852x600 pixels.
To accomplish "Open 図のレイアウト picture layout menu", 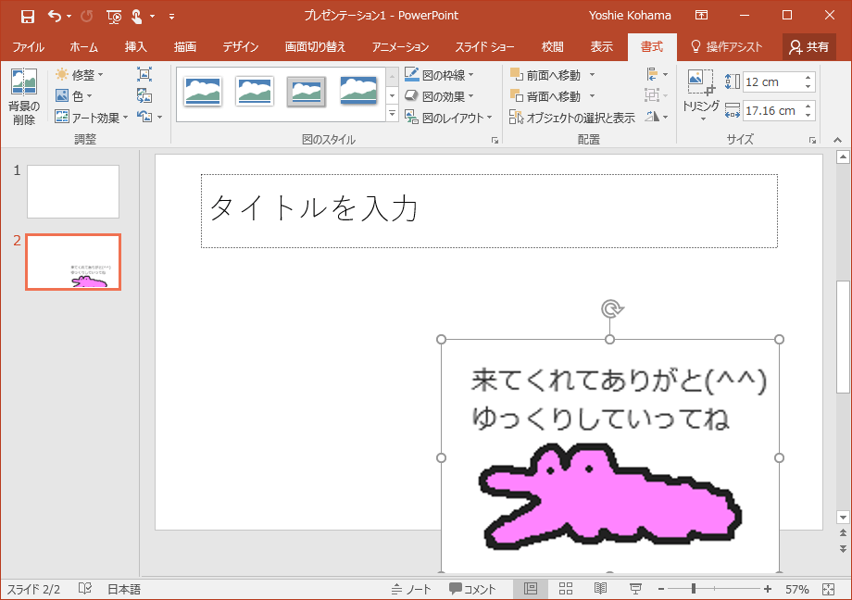I will click(x=449, y=118).
